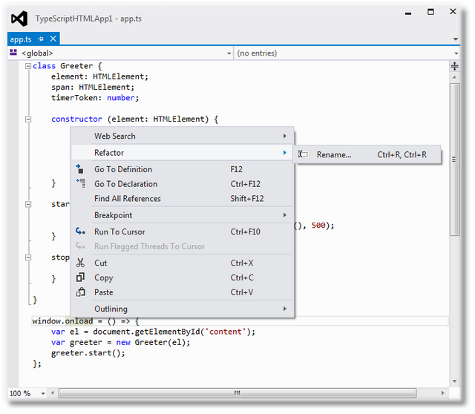The width and height of the screenshot is (475, 414).
Task: Click the Run To Cursor icon
Action: [80, 231]
